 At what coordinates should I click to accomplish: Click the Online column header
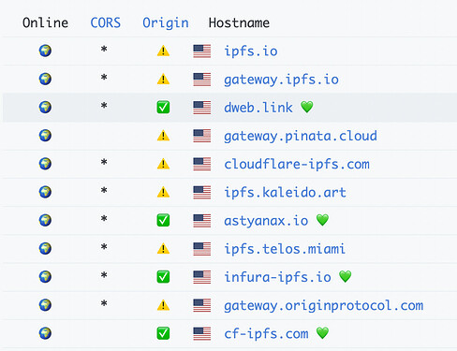45,22
